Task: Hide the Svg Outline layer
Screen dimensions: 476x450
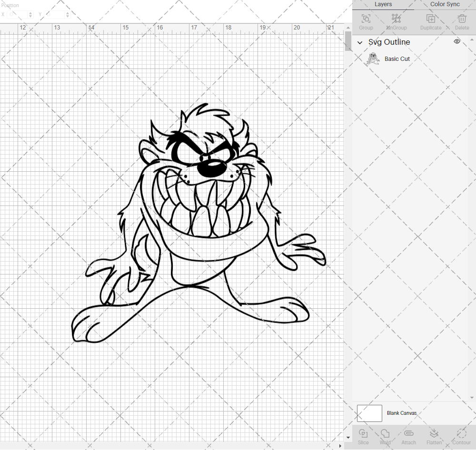Action: click(456, 41)
